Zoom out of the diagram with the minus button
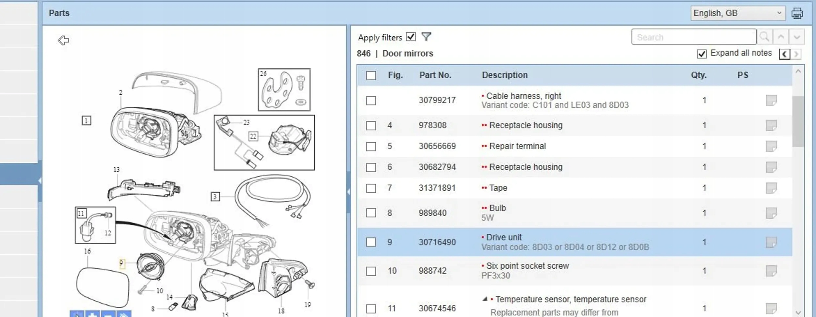Screen dimensions: 816x317 pos(108,314)
